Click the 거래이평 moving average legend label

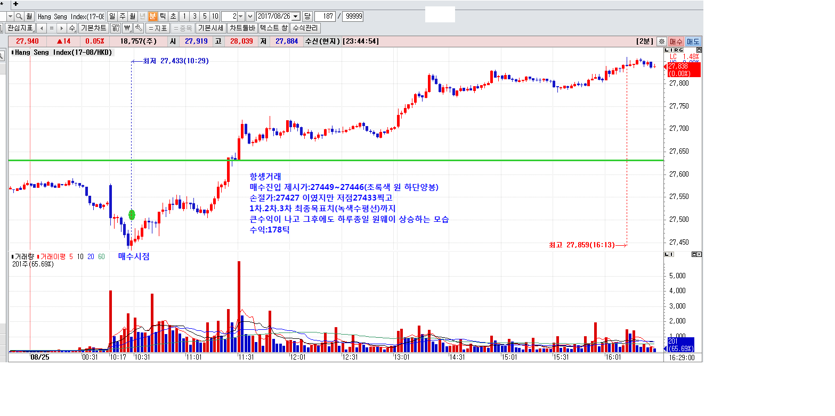coord(52,256)
